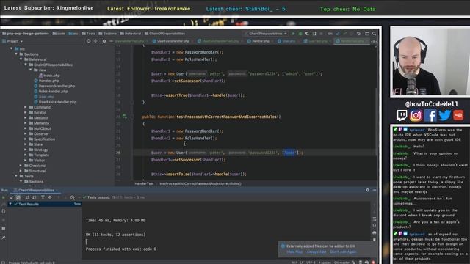This screenshot has height=264, width=470.
Task: Click View Files in Git notification
Action: [294, 252]
